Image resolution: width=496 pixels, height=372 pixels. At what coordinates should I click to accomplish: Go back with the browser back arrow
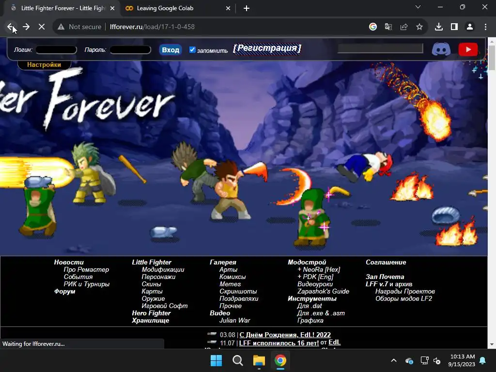10,27
